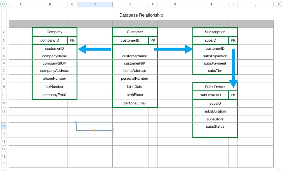Click the "companyEmail" cell
294x171 pixels.
(54, 95)
